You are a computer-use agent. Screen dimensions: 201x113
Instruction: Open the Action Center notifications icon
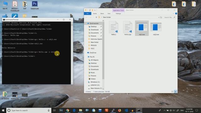tap(197, 110)
